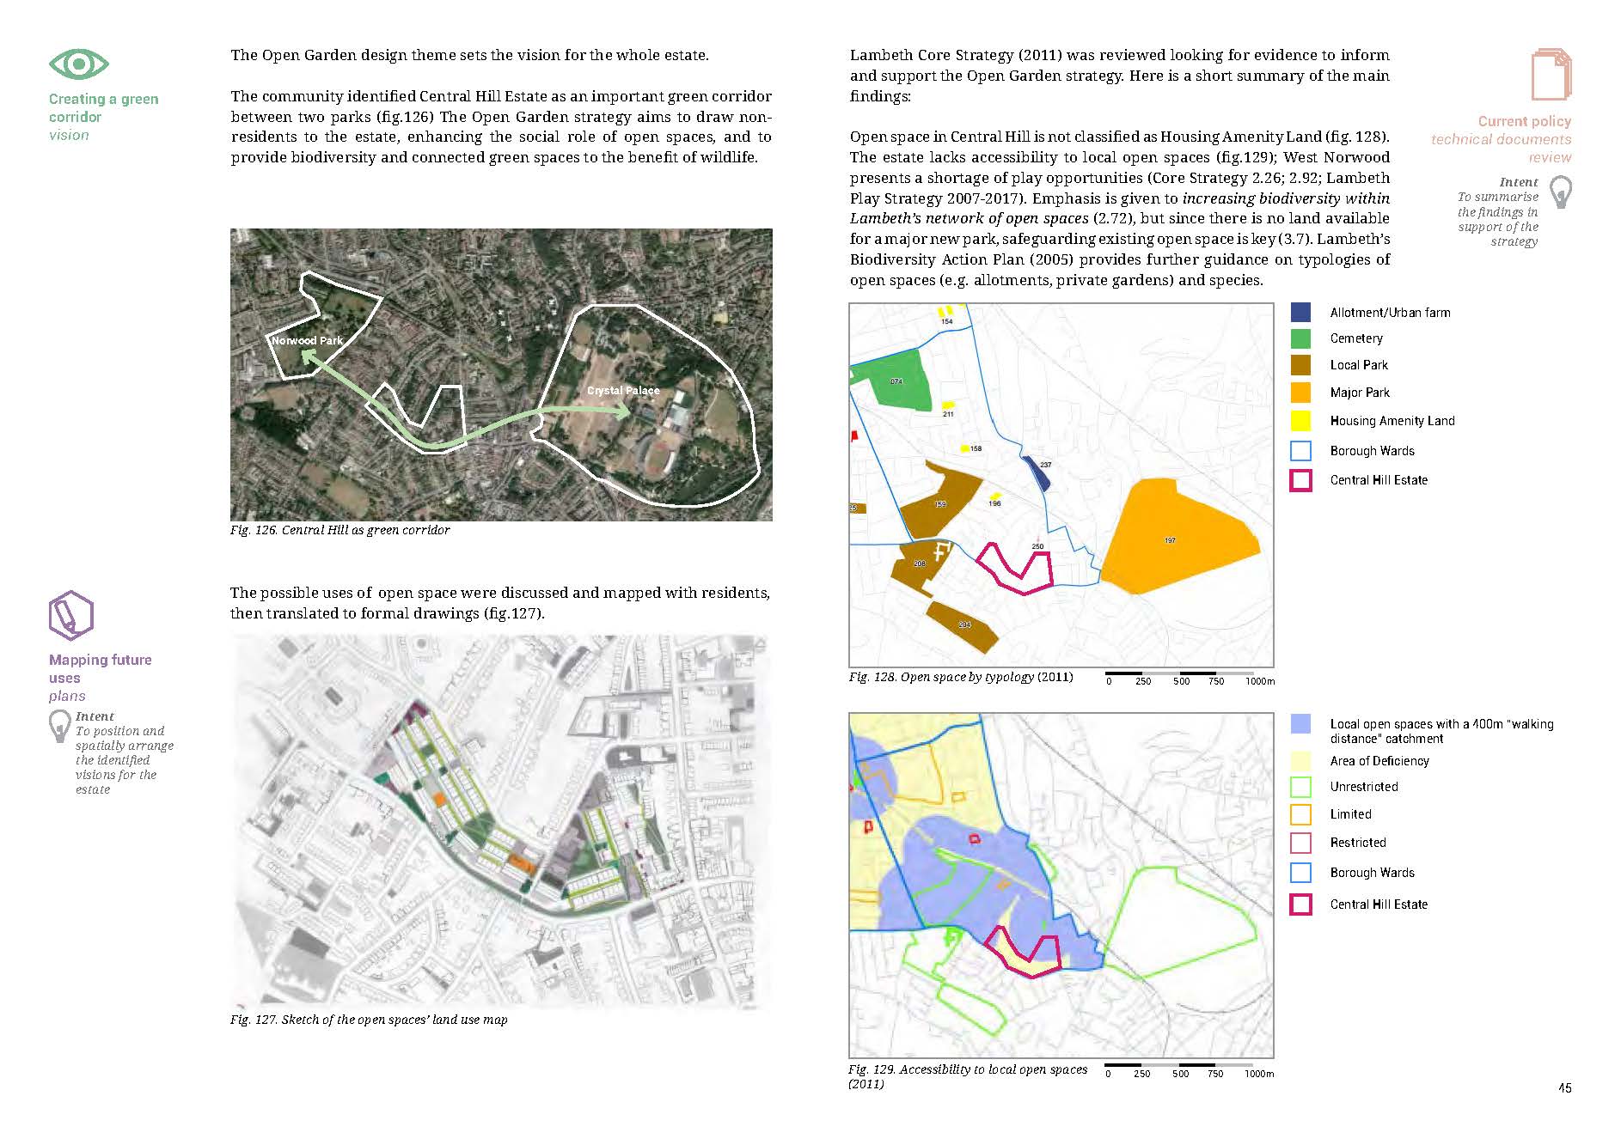Select the Central Hill Estate outline icon in Fig. 128 legend
The width and height of the screenshot is (1621, 1145).
1300,480
